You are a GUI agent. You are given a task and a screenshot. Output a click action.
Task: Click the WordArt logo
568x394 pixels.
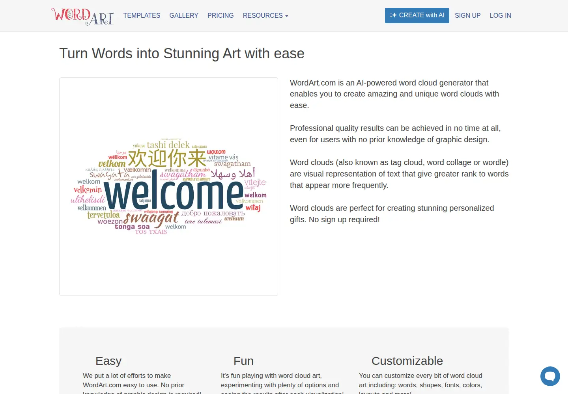(x=83, y=16)
